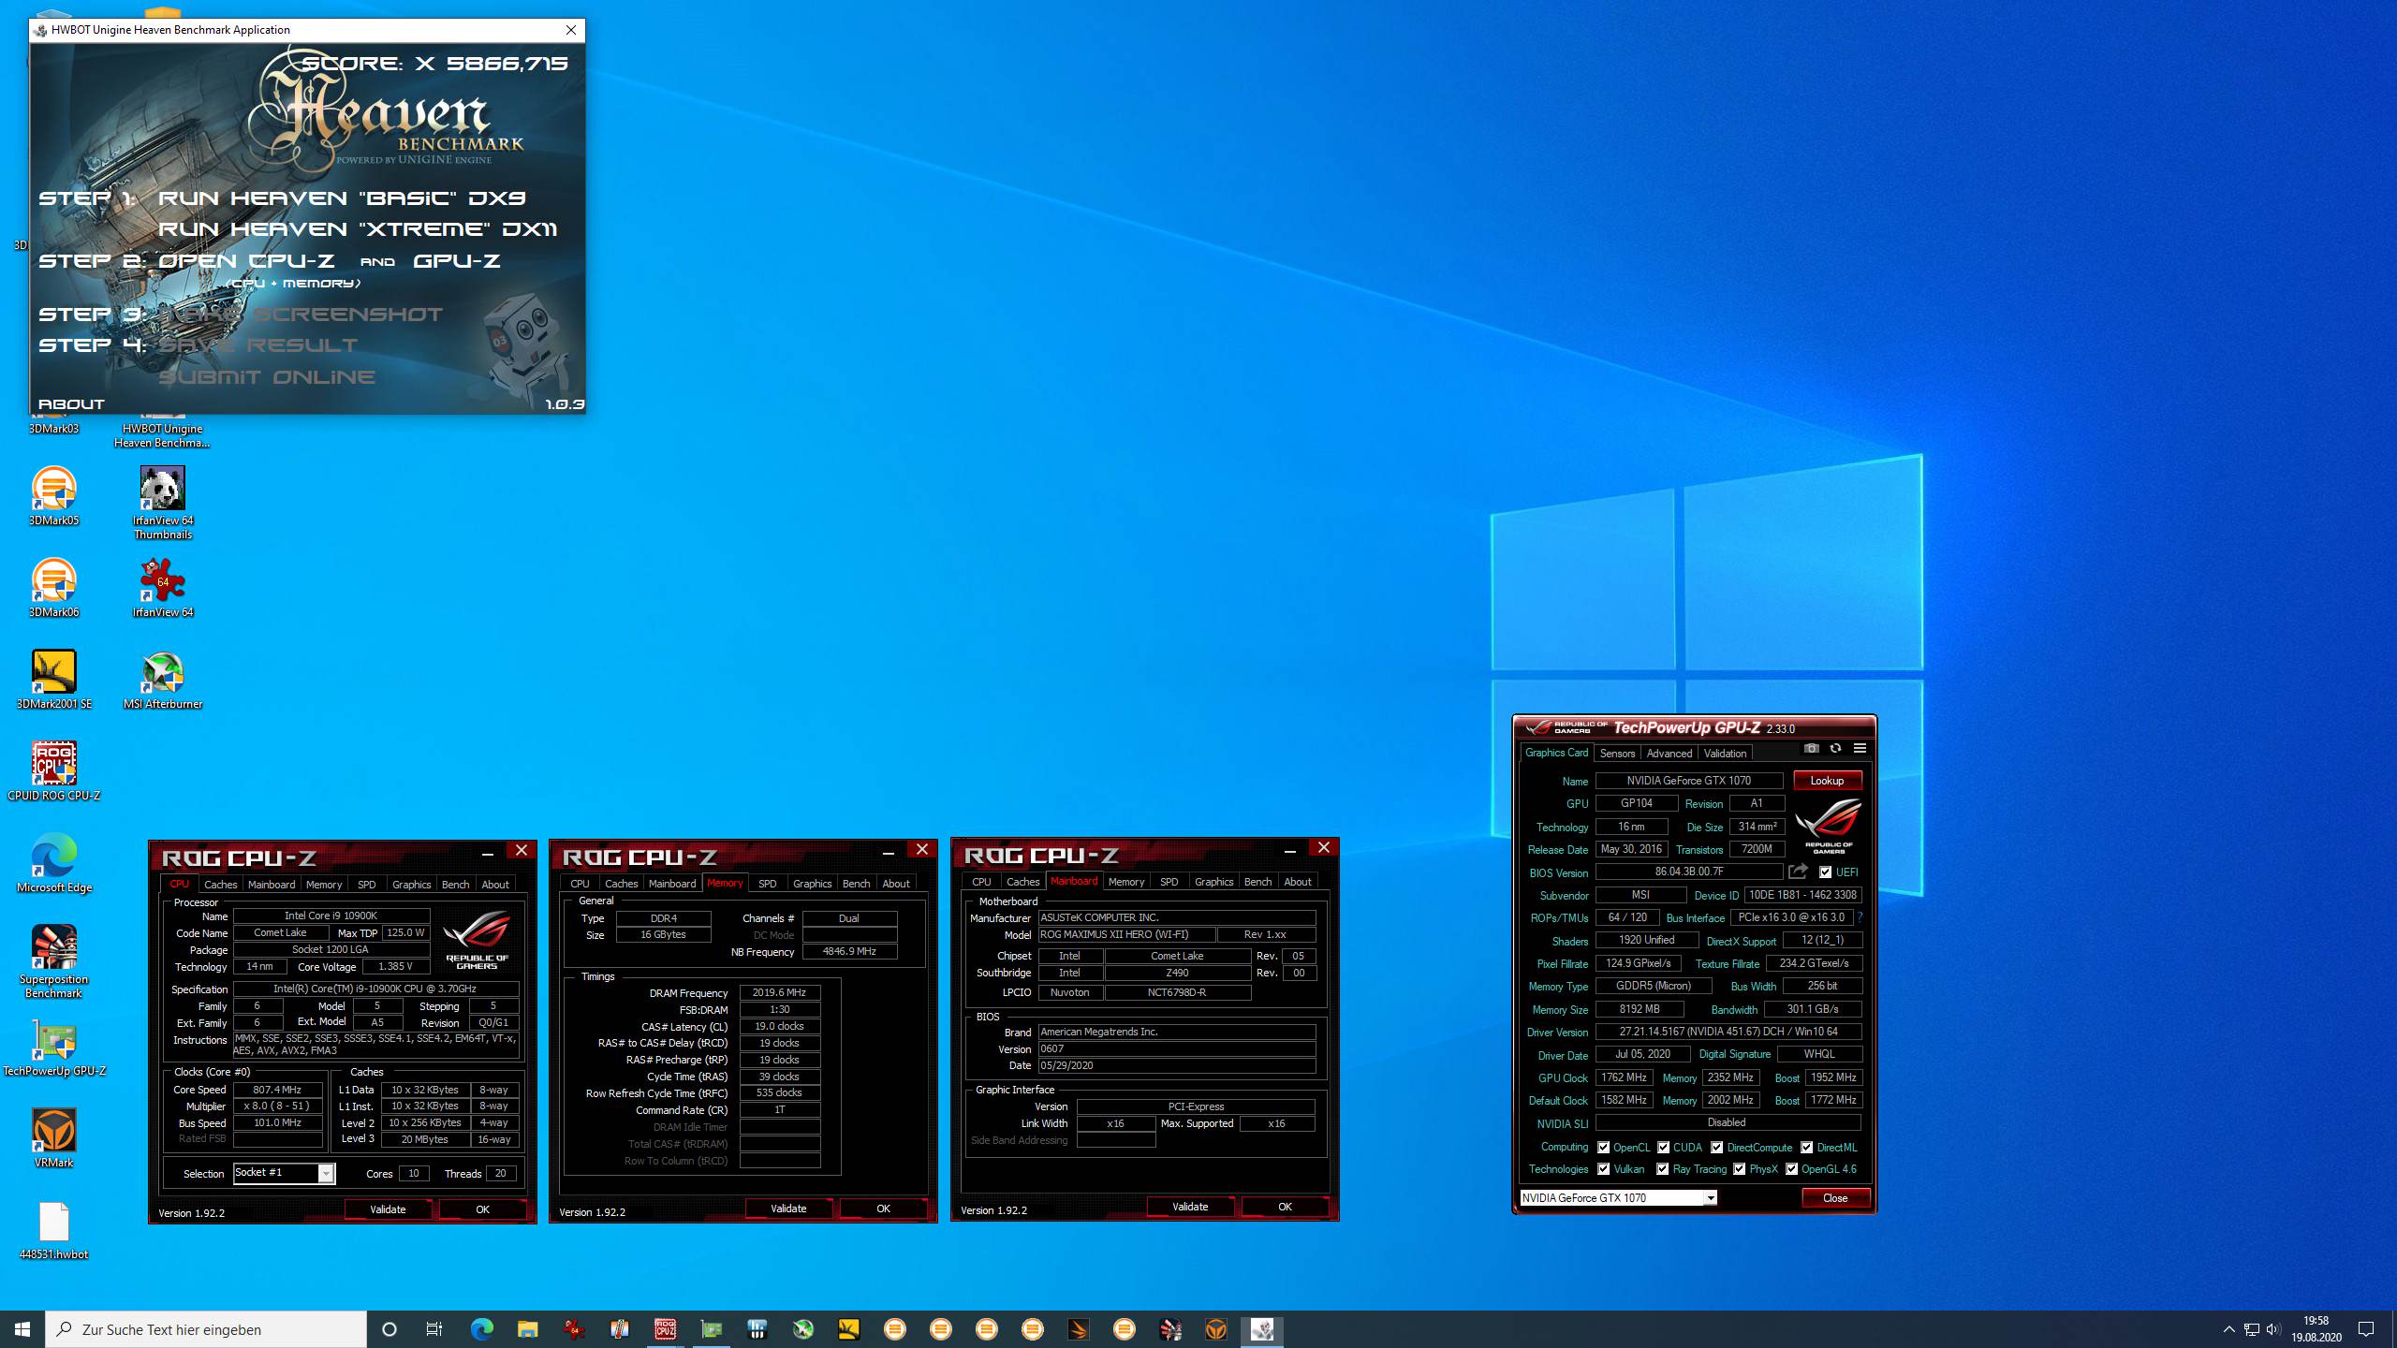Click Open CPU-Z in Heaven app
This screenshot has height=1348, width=2397.
(246, 261)
